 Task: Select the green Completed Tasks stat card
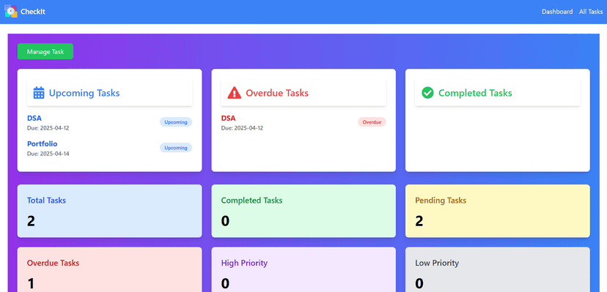303,211
